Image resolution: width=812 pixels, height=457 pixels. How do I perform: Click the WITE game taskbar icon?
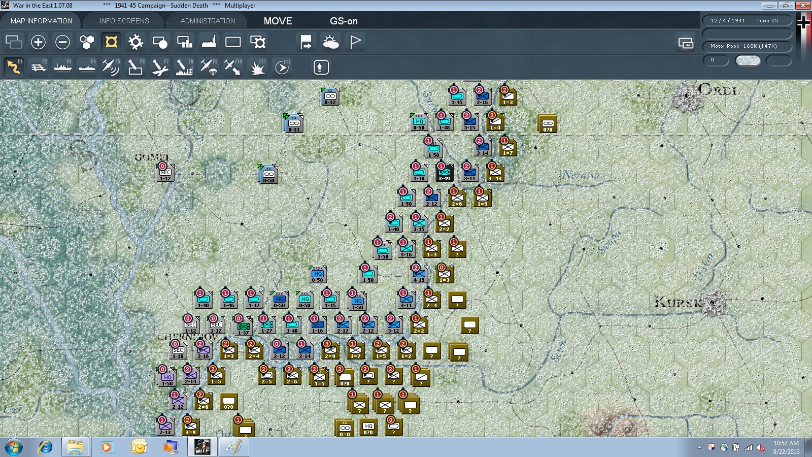202,447
